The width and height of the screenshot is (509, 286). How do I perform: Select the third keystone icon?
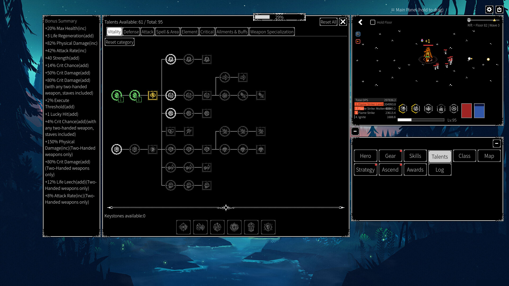[217, 227]
